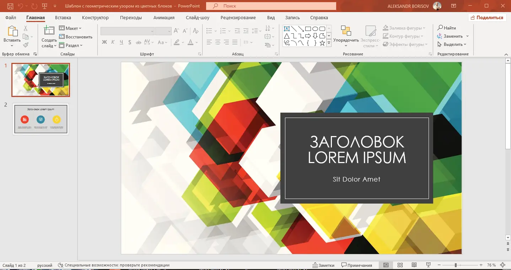
Task: Clear all formatting with the eraser A icon
Action: 196,31
